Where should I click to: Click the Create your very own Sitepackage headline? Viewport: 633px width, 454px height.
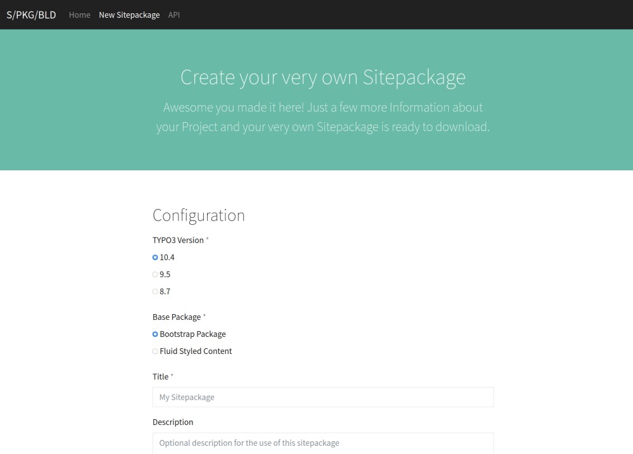coord(323,77)
